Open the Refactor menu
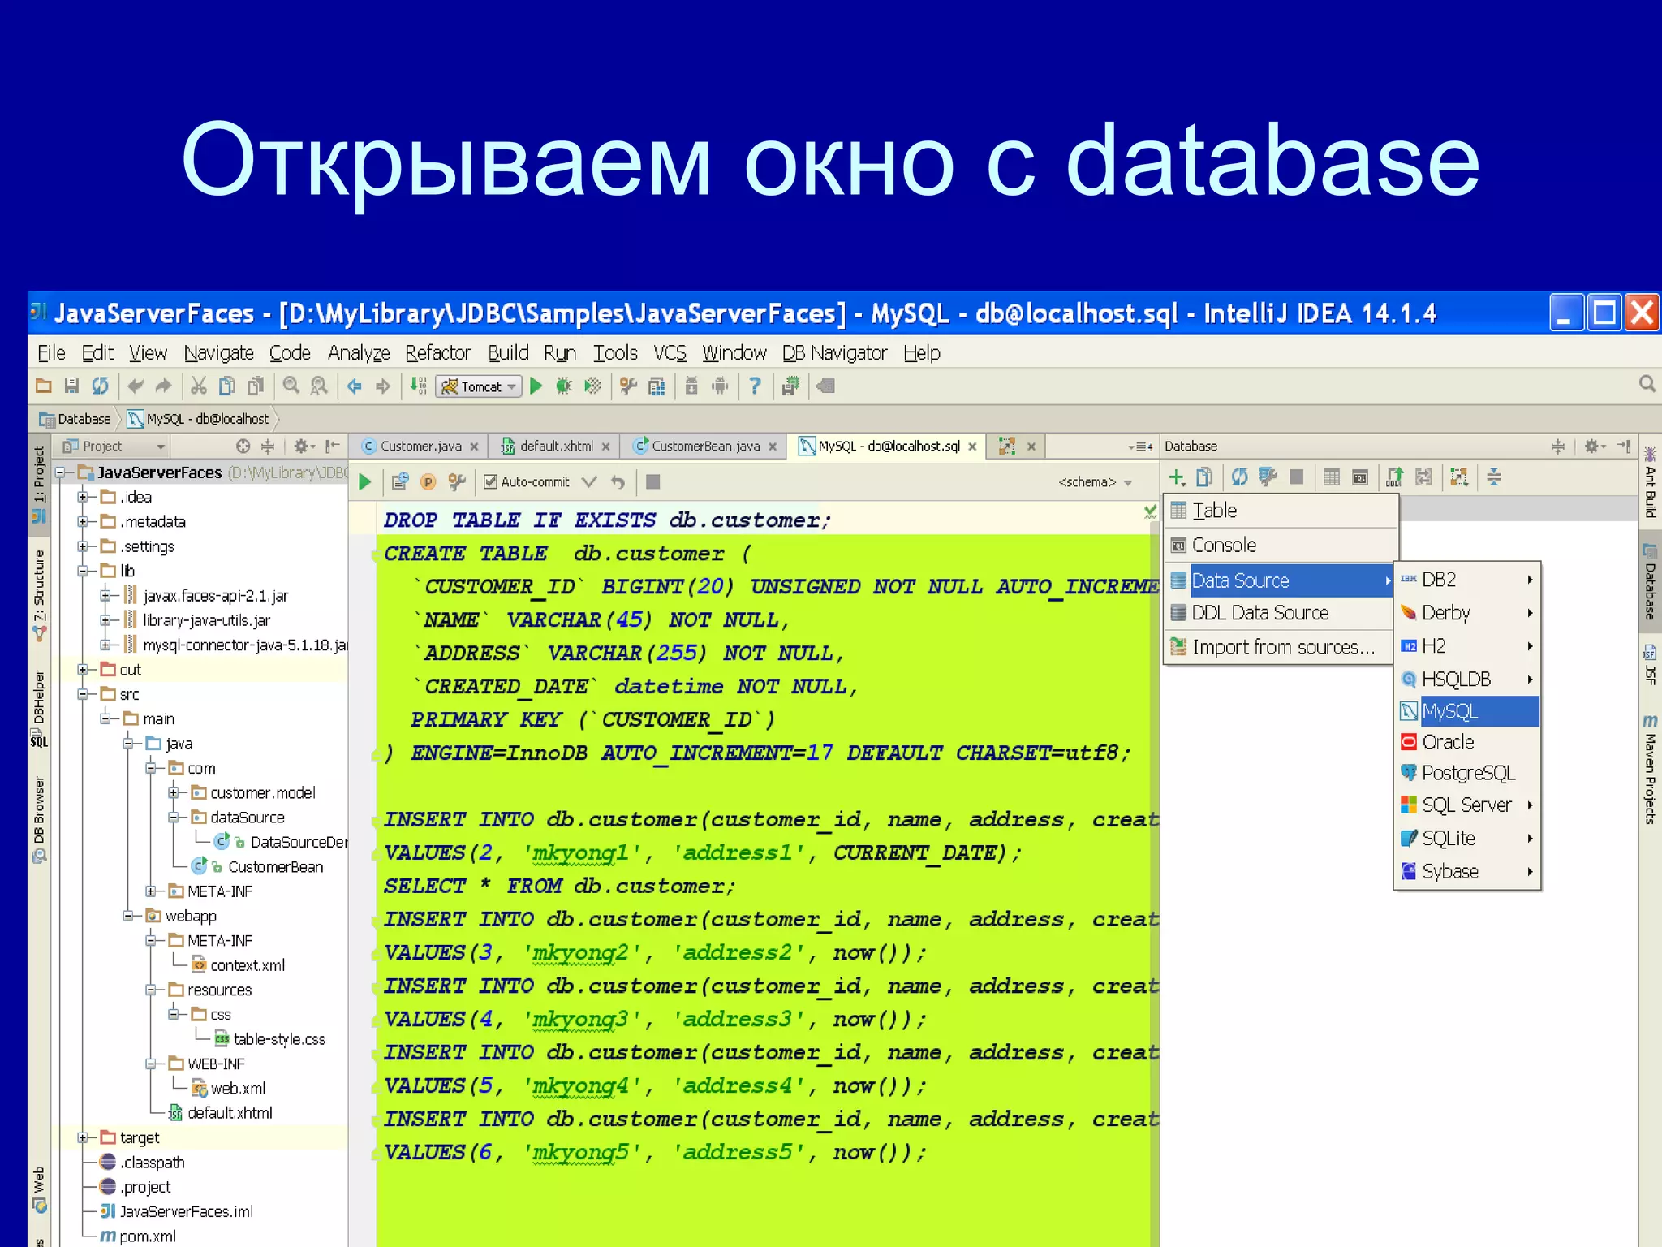 pos(437,353)
